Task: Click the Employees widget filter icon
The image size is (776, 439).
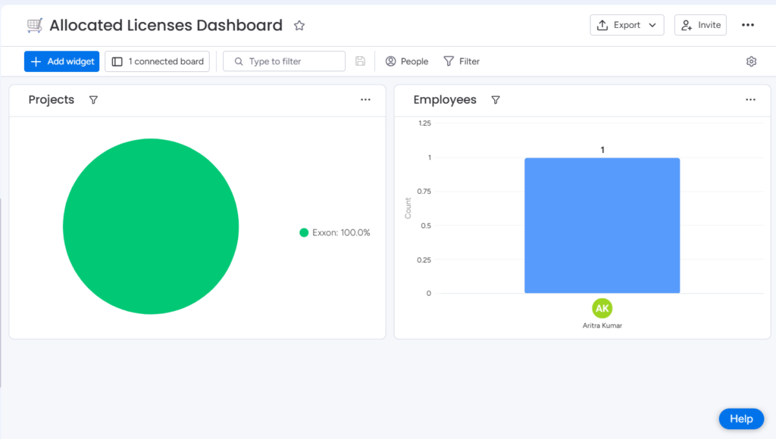Action: (x=496, y=100)
